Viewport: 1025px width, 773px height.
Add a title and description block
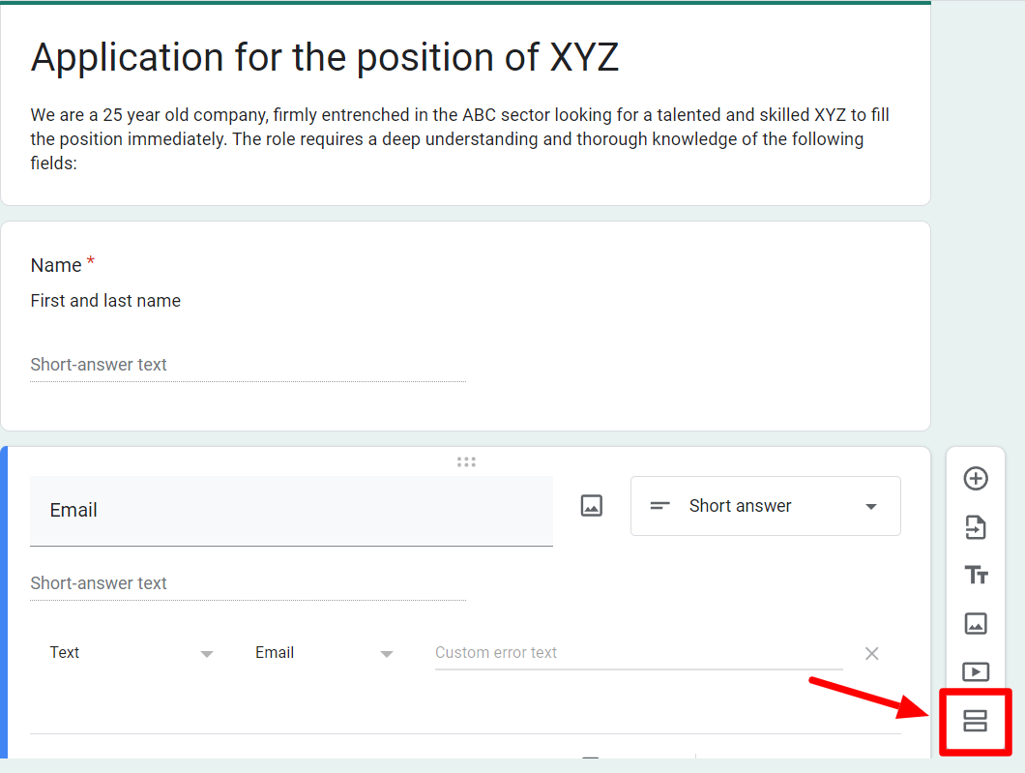[x=976, y=576]
